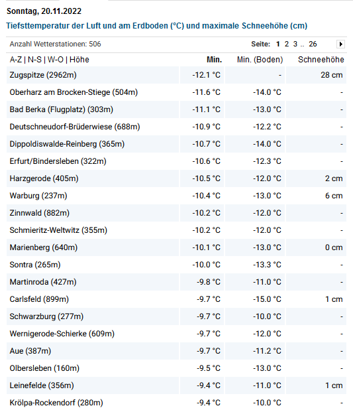The width and height of the screenshot is (353, 414).
Task: Select Sontra minimum -10.0 °C
Action: [x=206, y=265]
